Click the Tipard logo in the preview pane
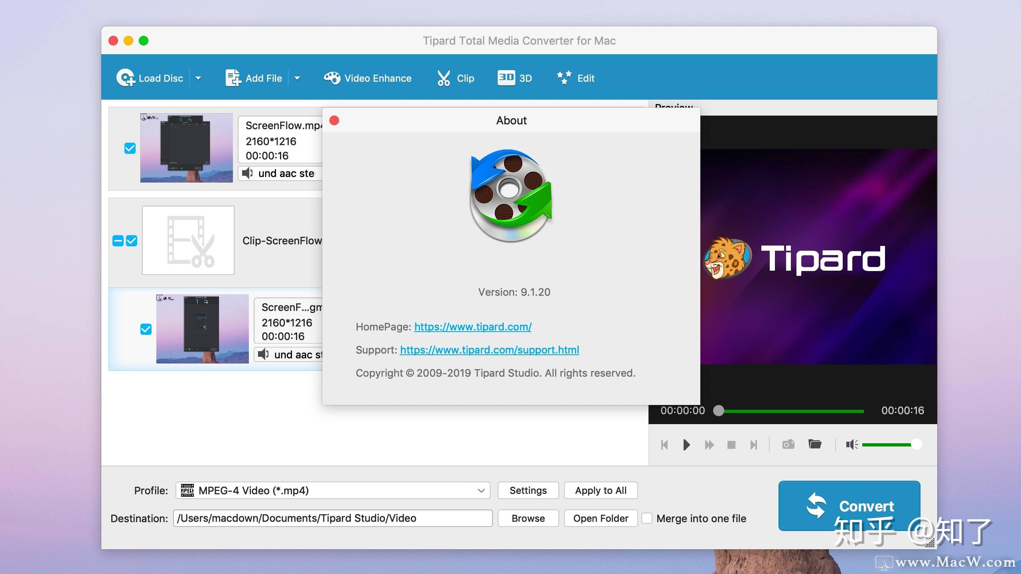The height and width of the screenshot is (574, 1021). click(x=794, y=258)
